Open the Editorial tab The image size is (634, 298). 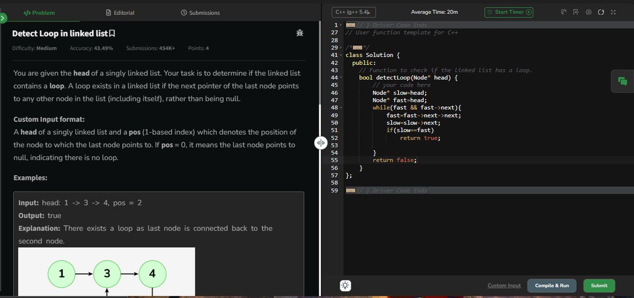click(120, 12)
